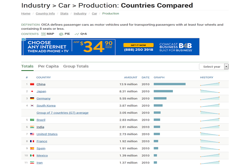Click the Select year dropdown arrow
The image size is (229, 165).
click(226, 67)
